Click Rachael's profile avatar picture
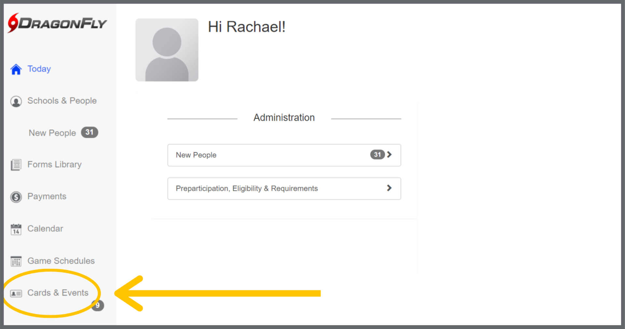The width and height of the screenshot is (625, 329). 167,50
